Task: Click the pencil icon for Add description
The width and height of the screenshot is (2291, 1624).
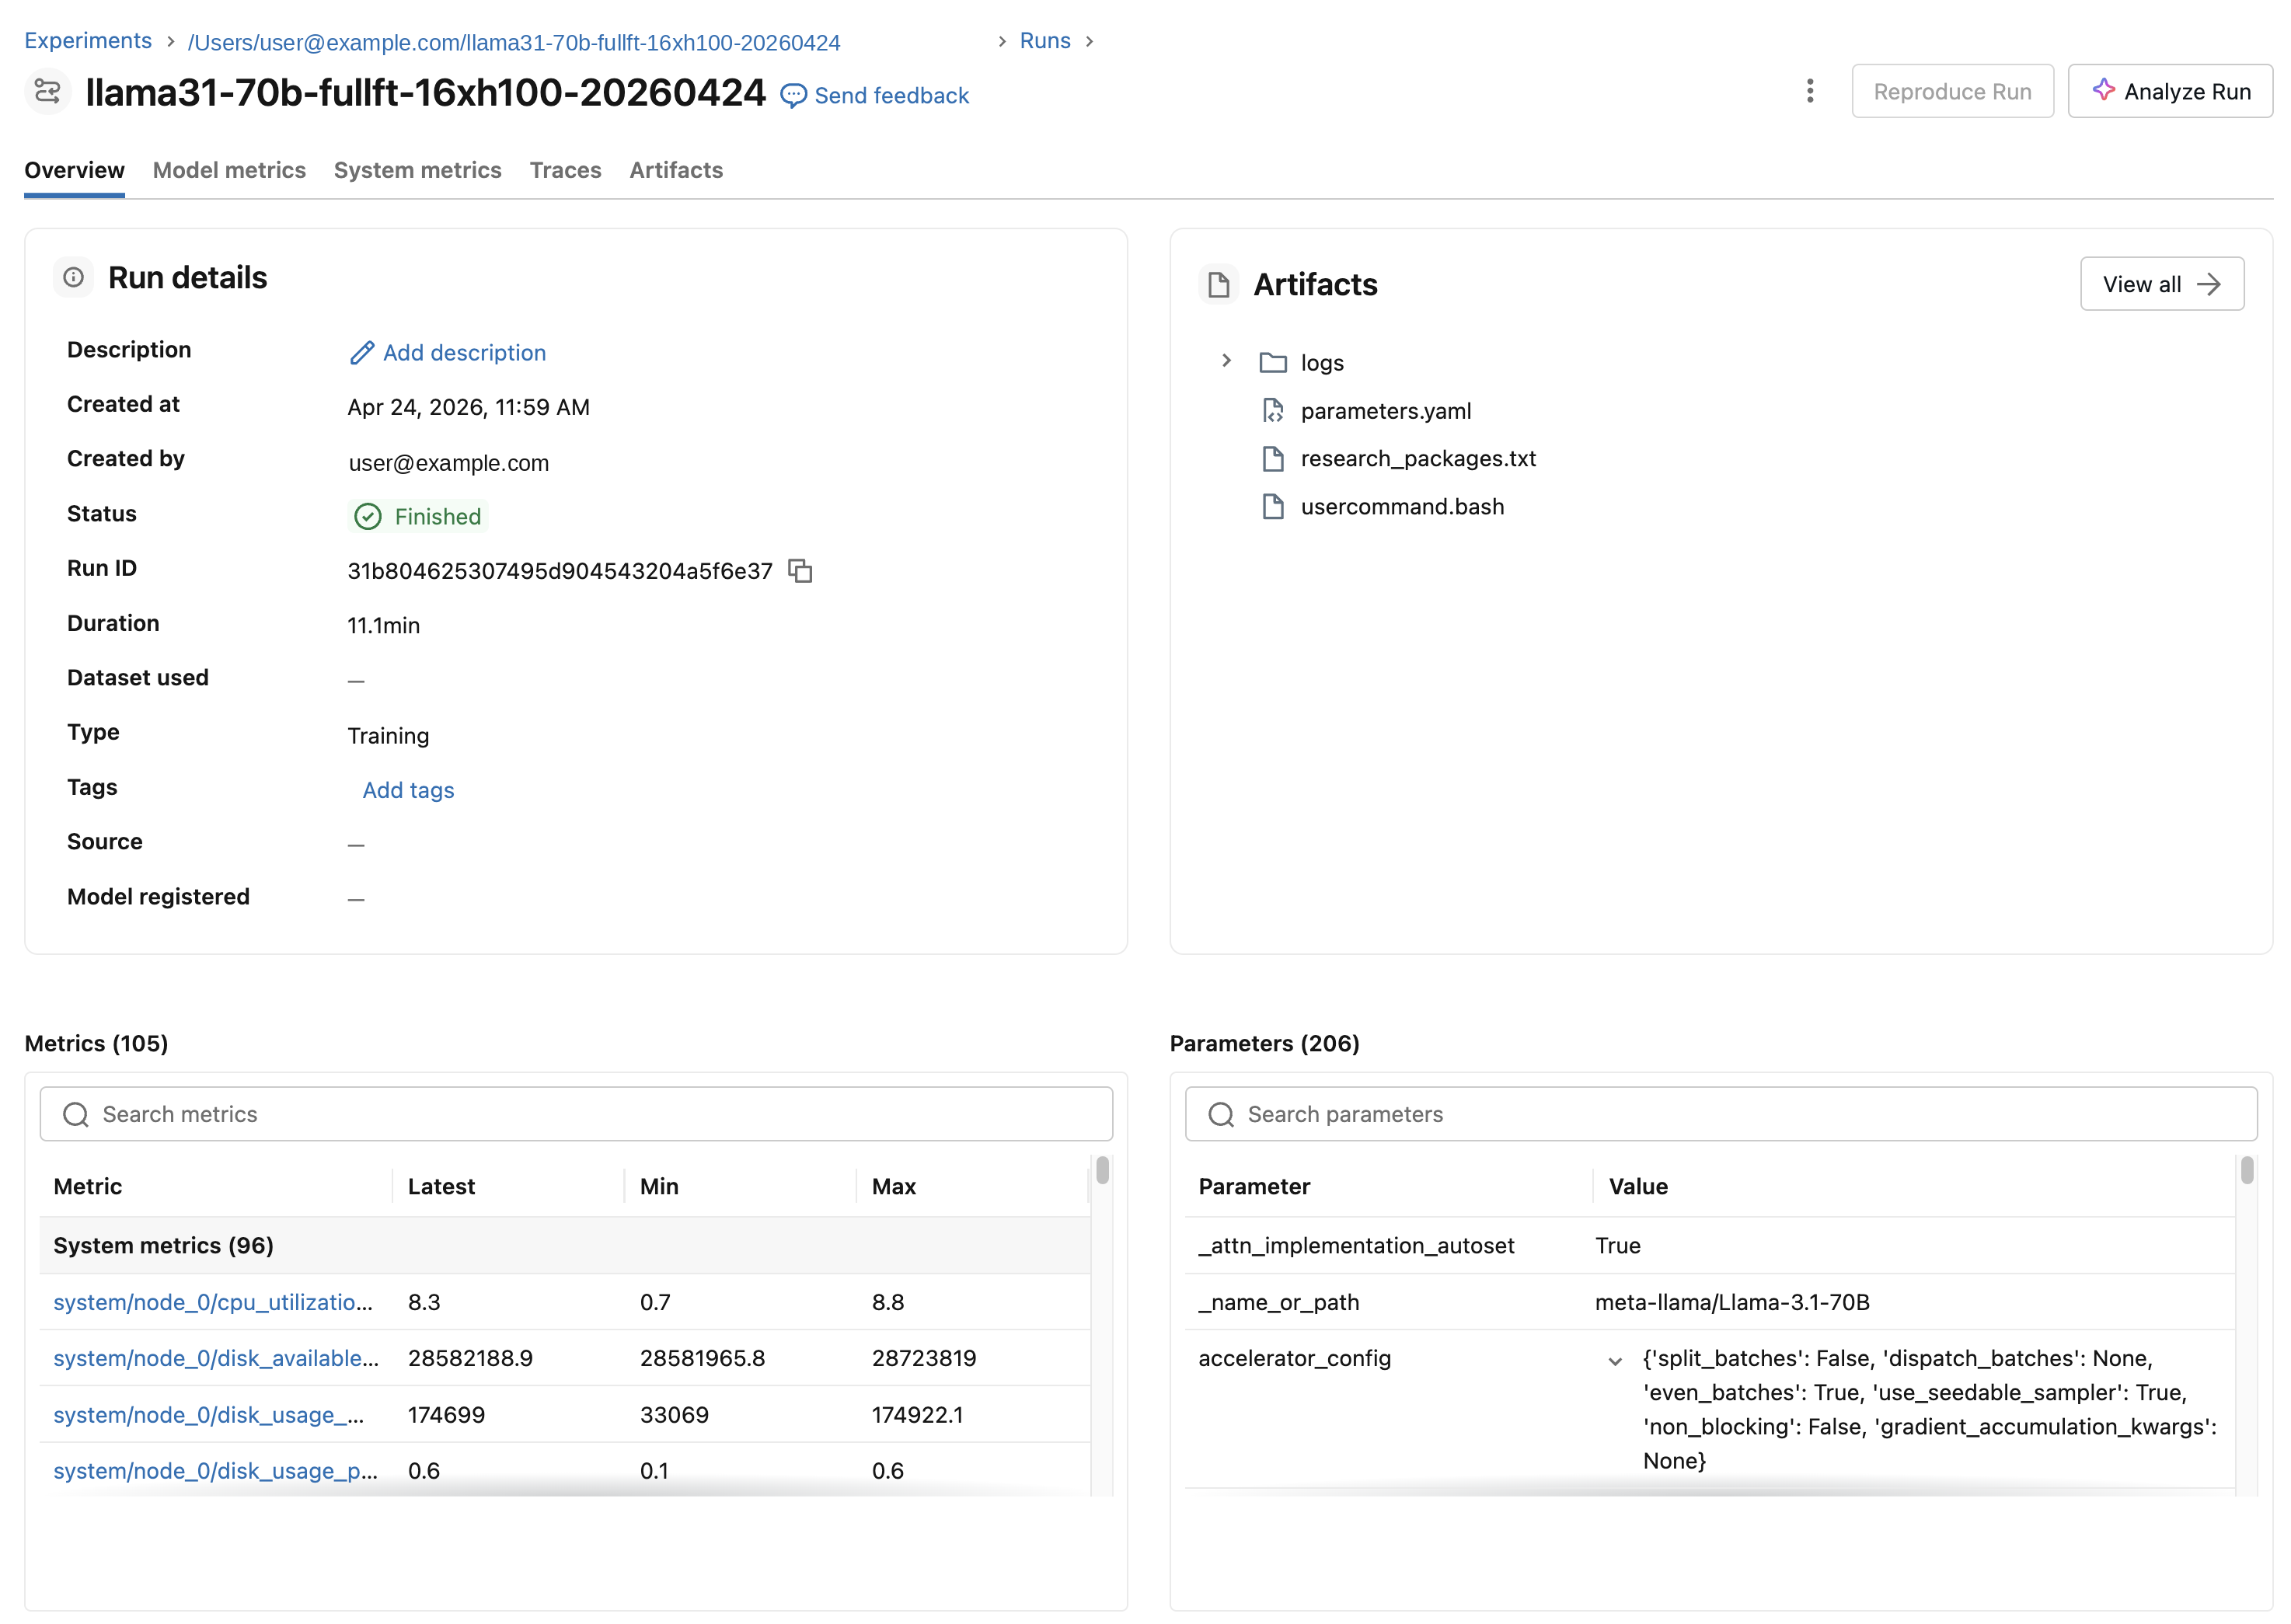Action: (361, 353)
